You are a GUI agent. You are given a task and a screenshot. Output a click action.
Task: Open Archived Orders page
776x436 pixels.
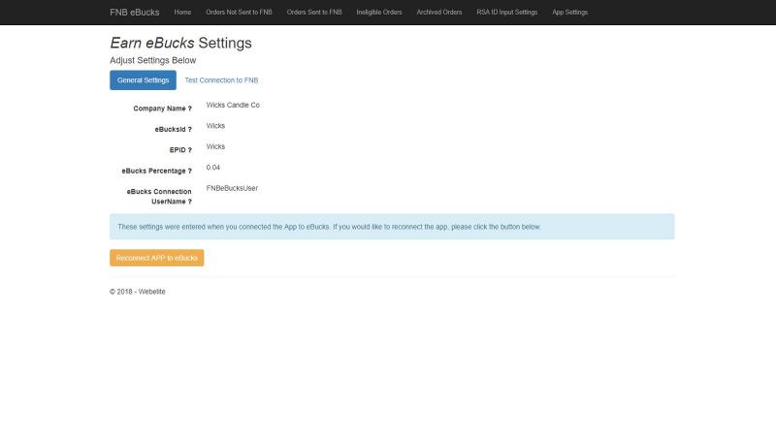coord(439,13)
